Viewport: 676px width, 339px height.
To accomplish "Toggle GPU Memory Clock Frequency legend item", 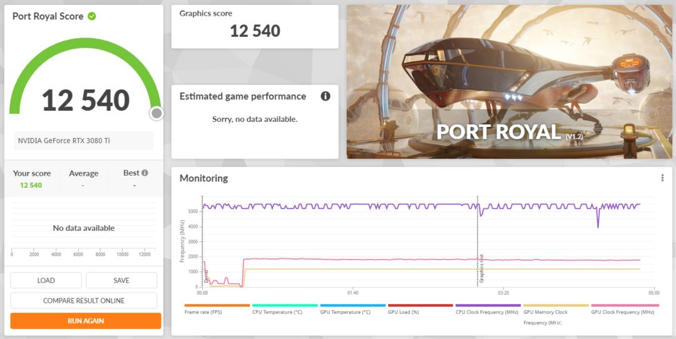I will pos(556,315).
